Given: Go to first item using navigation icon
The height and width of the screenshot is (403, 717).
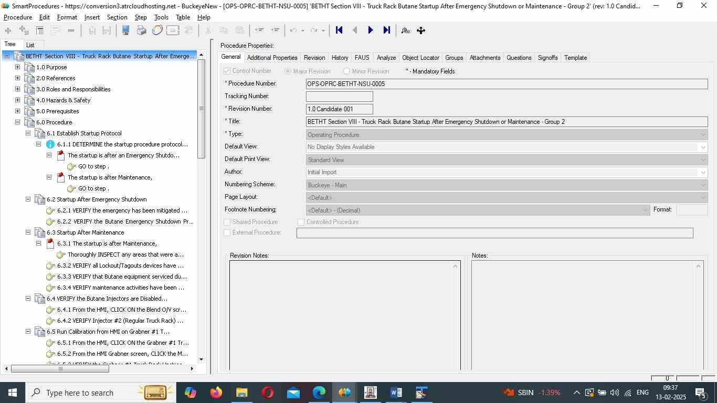Looking at the screenshot, I should pos(339,30).
